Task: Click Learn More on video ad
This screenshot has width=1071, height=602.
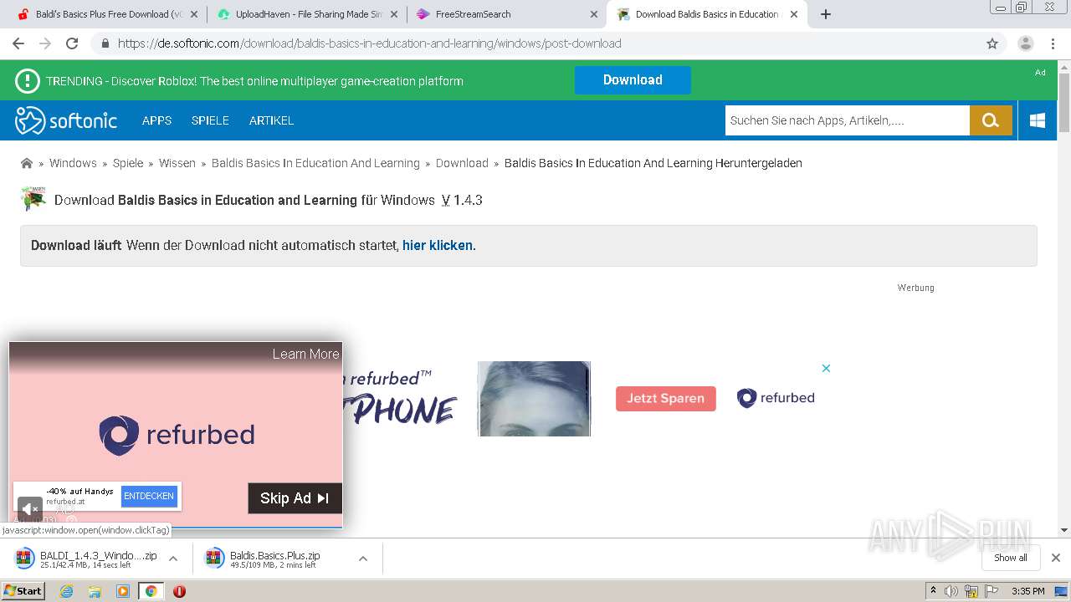Action: coord(305,354)
